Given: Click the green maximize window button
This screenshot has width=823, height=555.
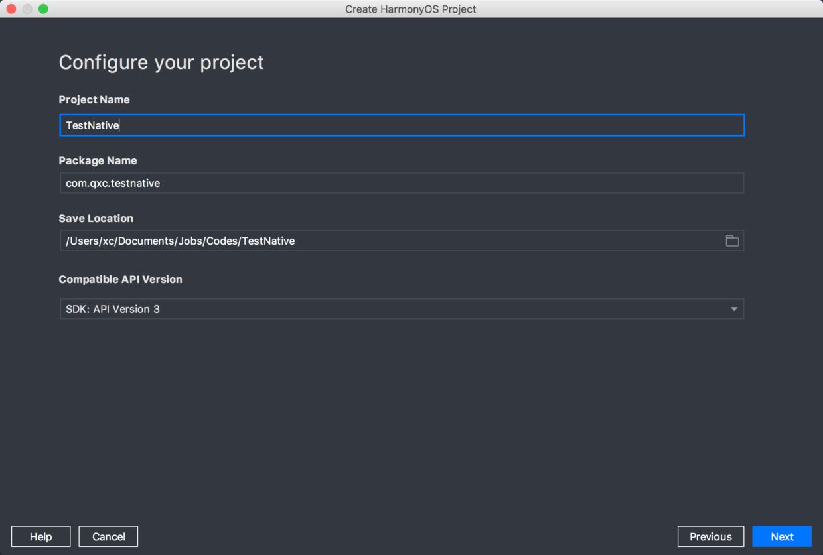Looking at the screenshot, I should click(43, 9).
